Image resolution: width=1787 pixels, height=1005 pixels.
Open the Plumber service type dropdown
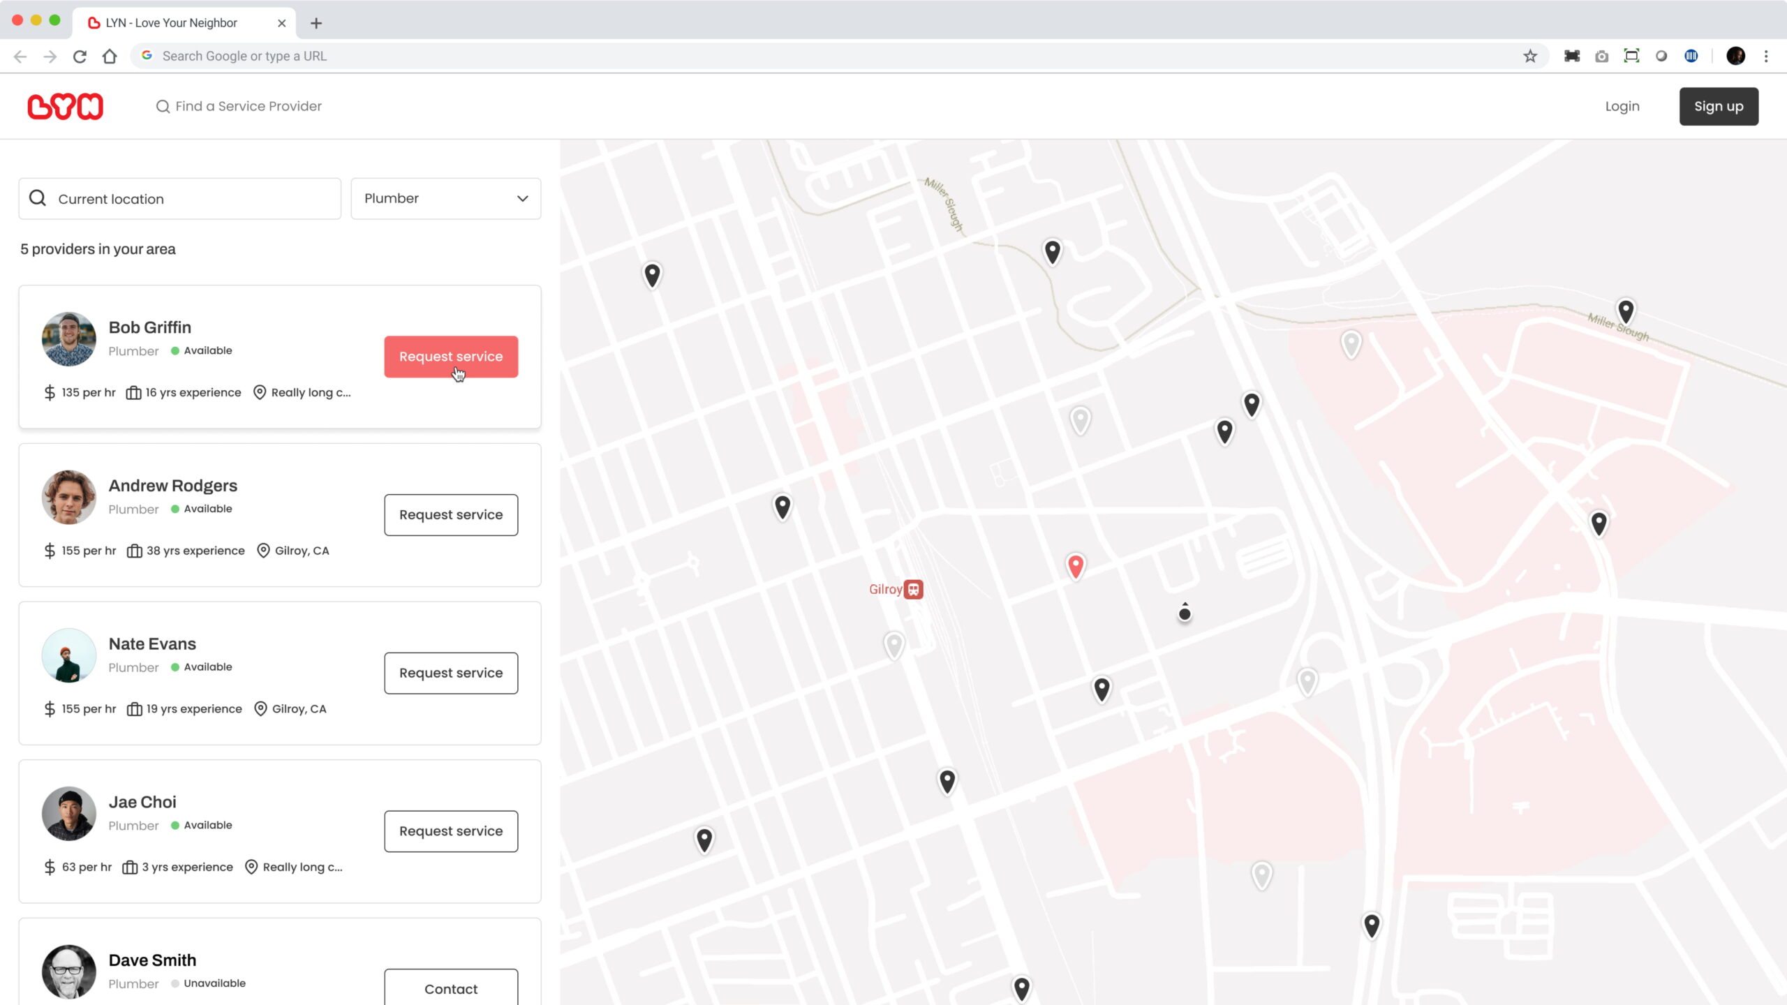(x=445, y=198)
